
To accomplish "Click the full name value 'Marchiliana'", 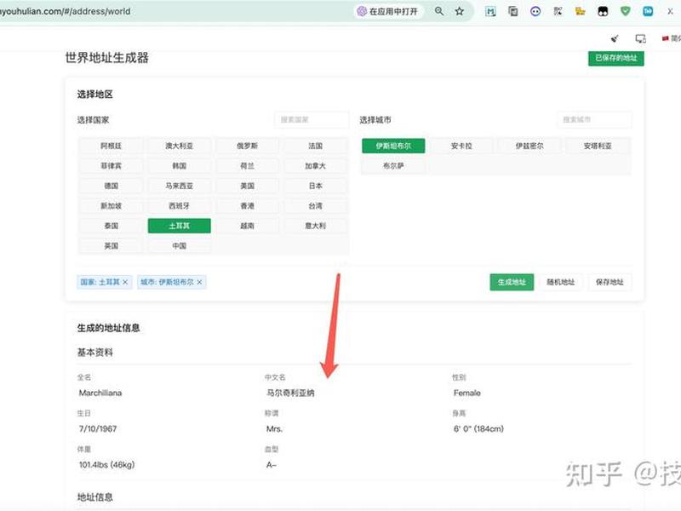I will tap(100, 393).
